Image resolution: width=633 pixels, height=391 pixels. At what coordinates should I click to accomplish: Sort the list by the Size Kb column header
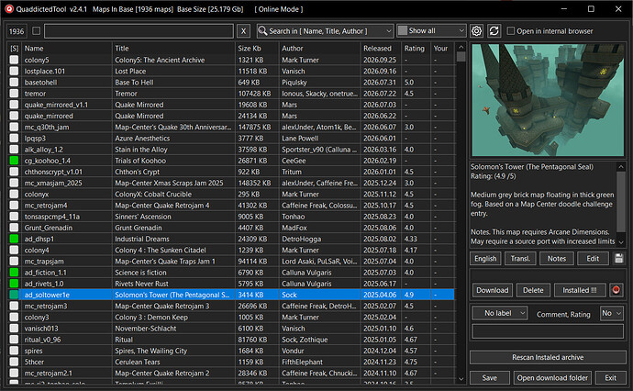coord(257,48)
